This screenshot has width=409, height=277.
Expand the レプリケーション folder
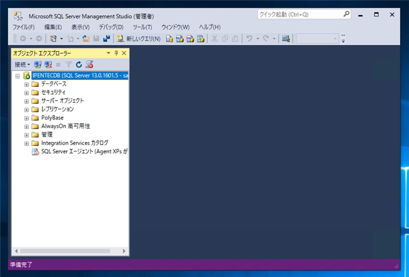coord(26,110)
